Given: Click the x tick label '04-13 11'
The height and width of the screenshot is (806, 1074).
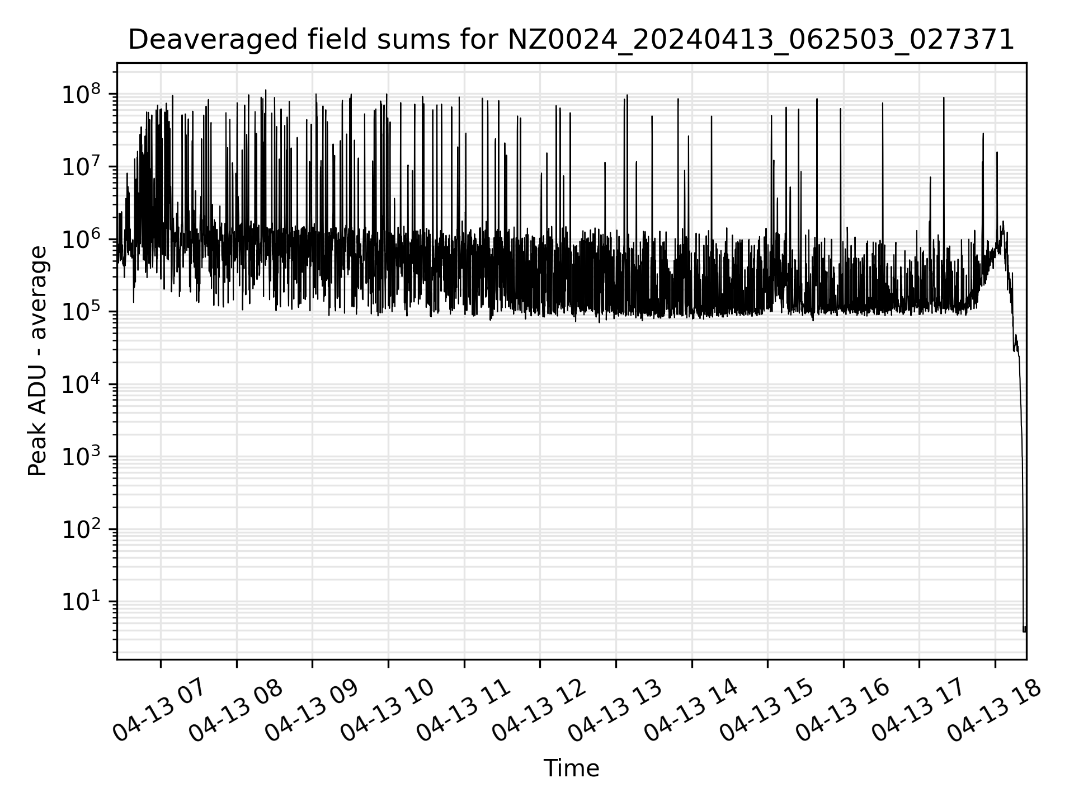Looking at the screenshot, I should click(x=463, y=711).
